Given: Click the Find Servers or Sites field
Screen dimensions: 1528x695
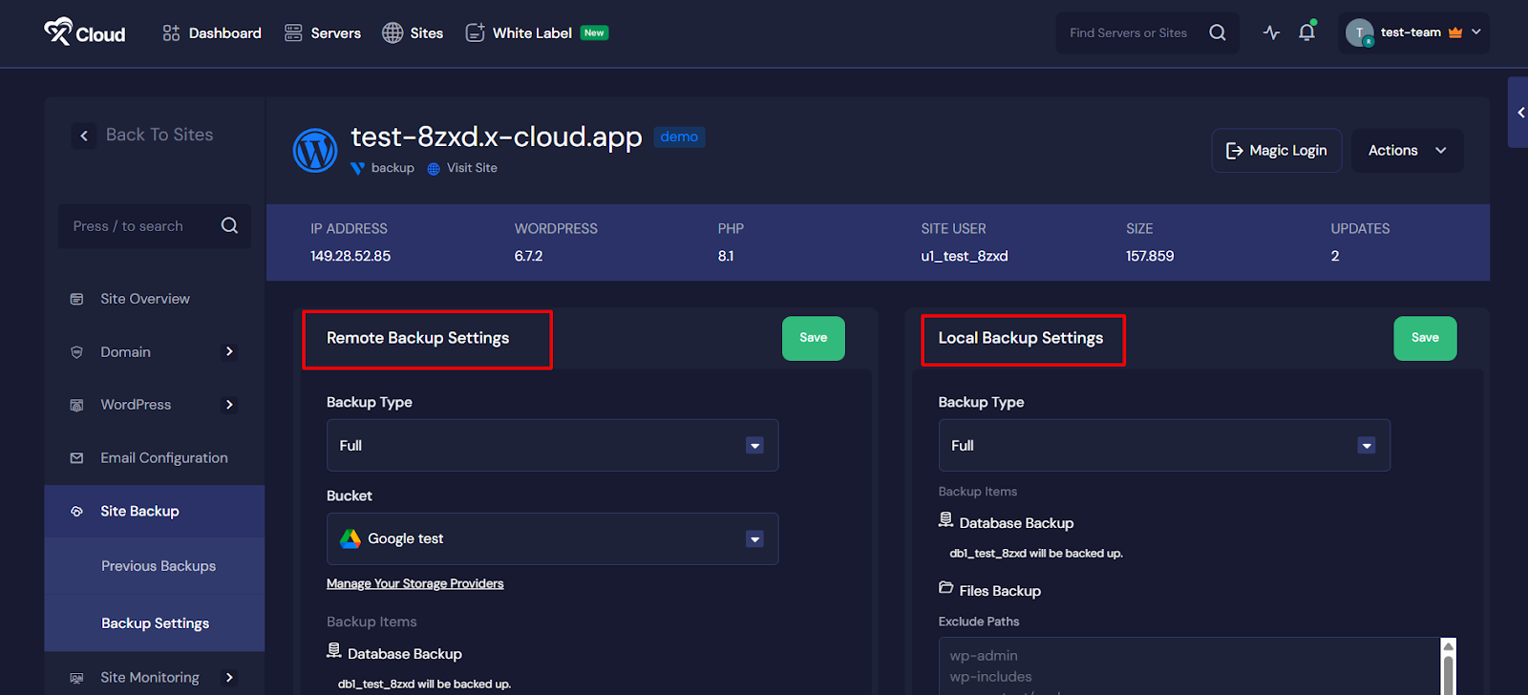Looking at the screenshot, I should 1128,33.
